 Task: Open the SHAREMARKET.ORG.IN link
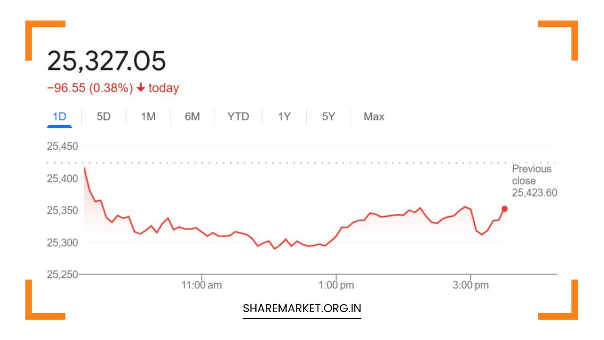click(302, 308)
